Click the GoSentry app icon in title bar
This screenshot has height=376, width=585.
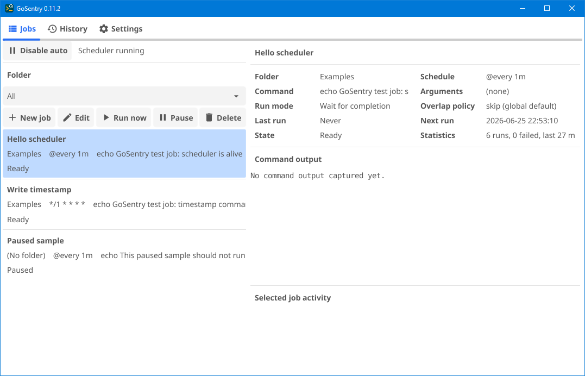9,8
